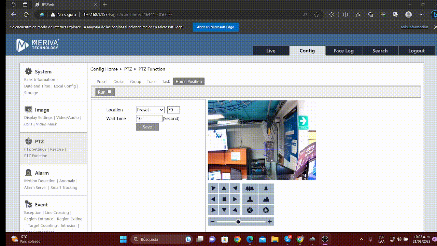This screenshot has height=246, width=437.
Task: Click the Save button
Action: (147, 127)
